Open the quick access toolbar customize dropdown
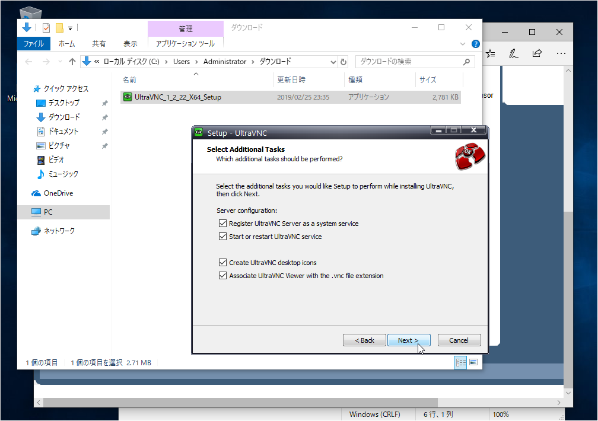598x421 pixels. point(70,28)
